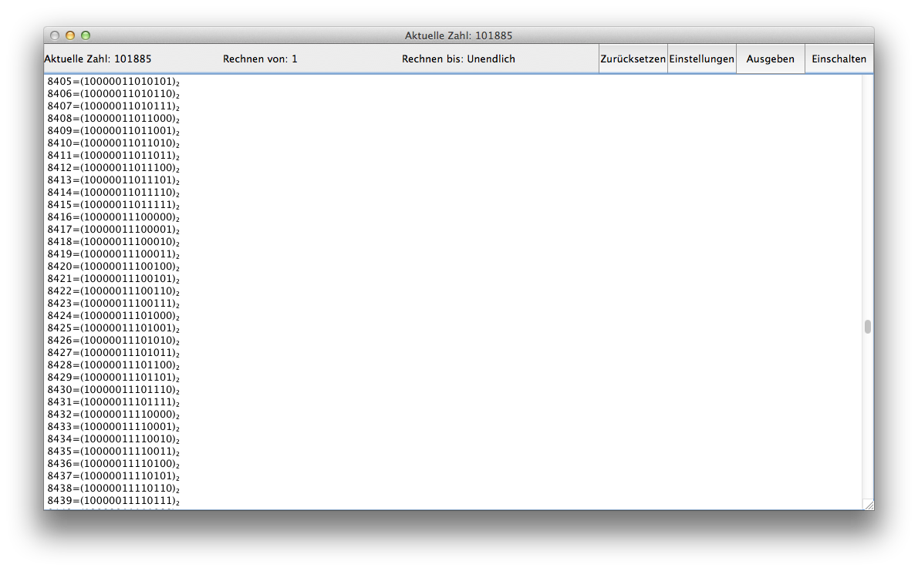Select the line starting with 8438
The image size is (918, 571).
pos(113,488)
